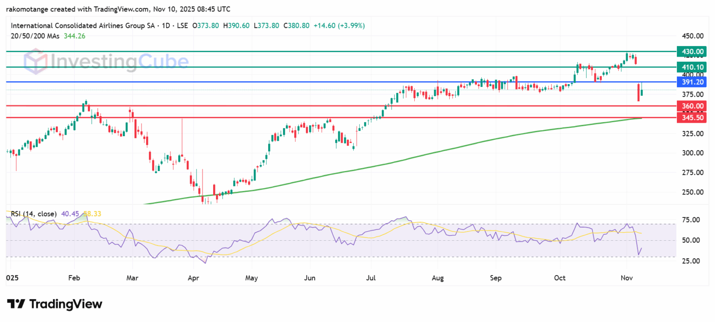Select the green 430.00 price level flag
The width and height of the screenshot is (715, 322).
coord(692,51)
